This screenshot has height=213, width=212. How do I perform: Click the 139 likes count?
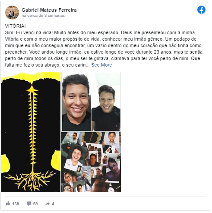pyautogui.click(x=16, y=203)
